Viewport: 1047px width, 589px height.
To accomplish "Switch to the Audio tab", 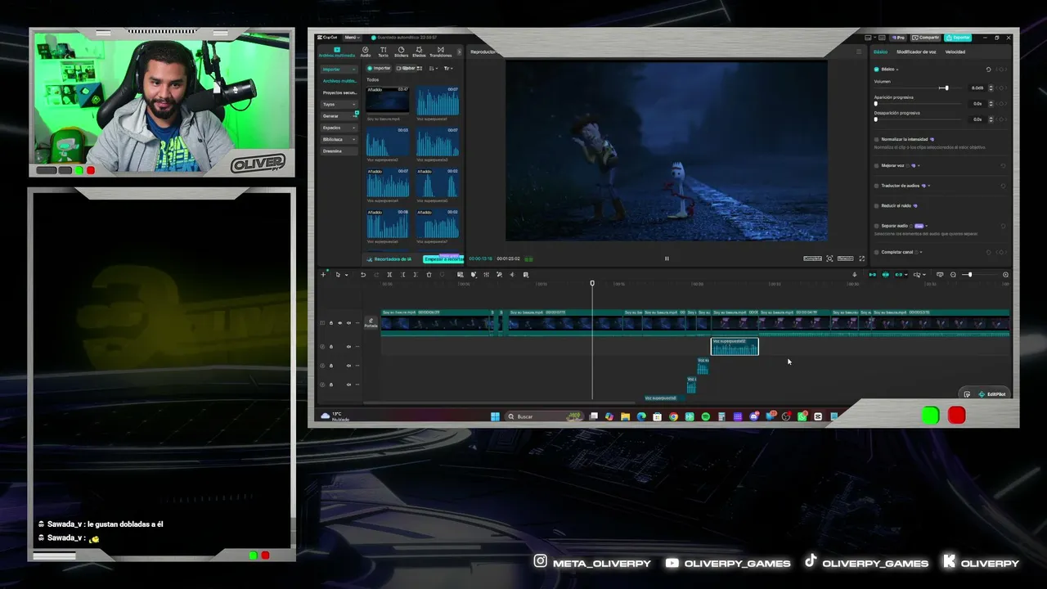I will [366, 52].
